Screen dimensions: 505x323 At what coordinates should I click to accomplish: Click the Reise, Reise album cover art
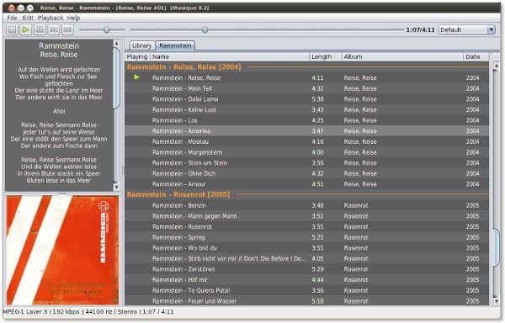[x=62, y=251]
